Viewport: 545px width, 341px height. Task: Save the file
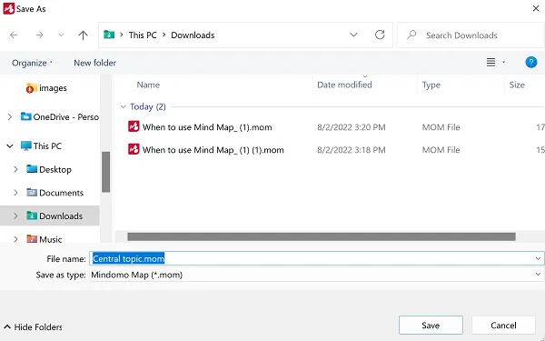[431, 326]
